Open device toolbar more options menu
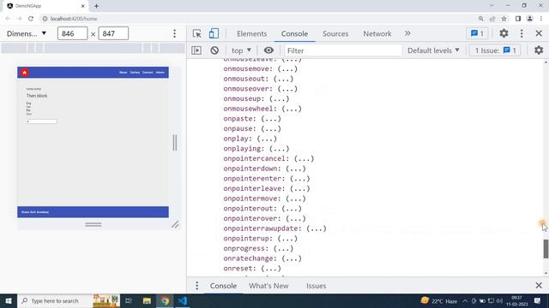 click(174, 33)
